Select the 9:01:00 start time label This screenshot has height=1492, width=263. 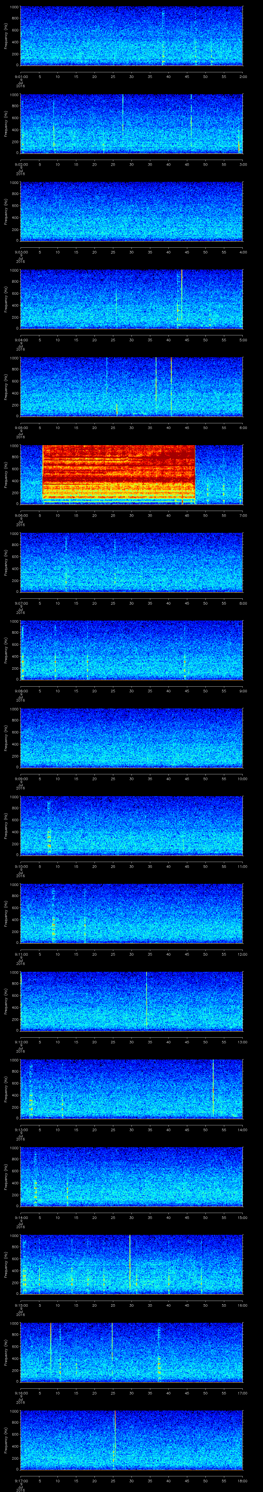coord(21,76)
